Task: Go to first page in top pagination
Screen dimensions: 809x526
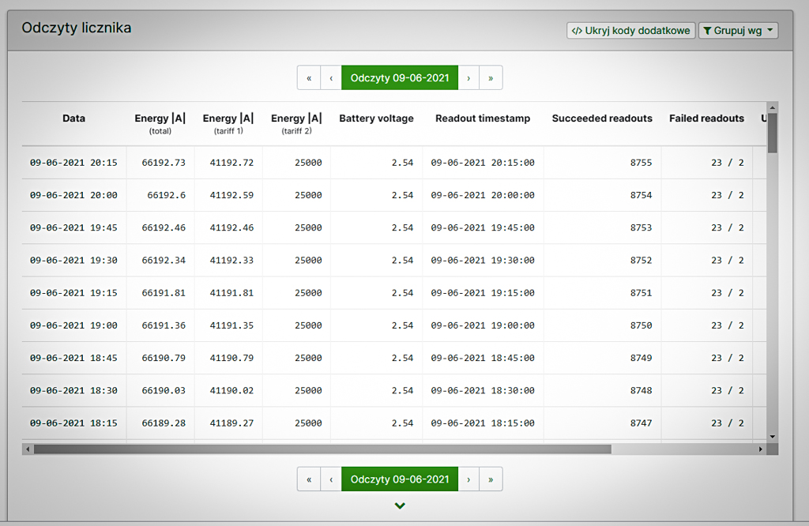Action: point(309,78)
